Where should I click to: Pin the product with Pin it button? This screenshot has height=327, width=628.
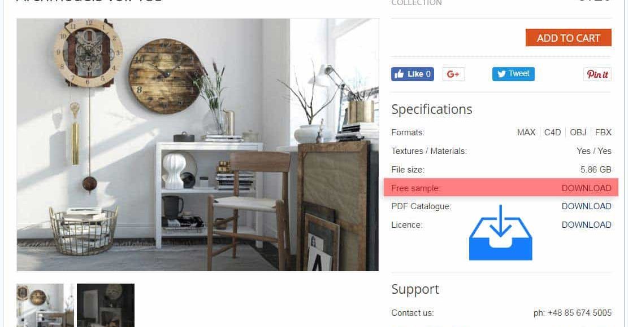[x=597, y=74]
